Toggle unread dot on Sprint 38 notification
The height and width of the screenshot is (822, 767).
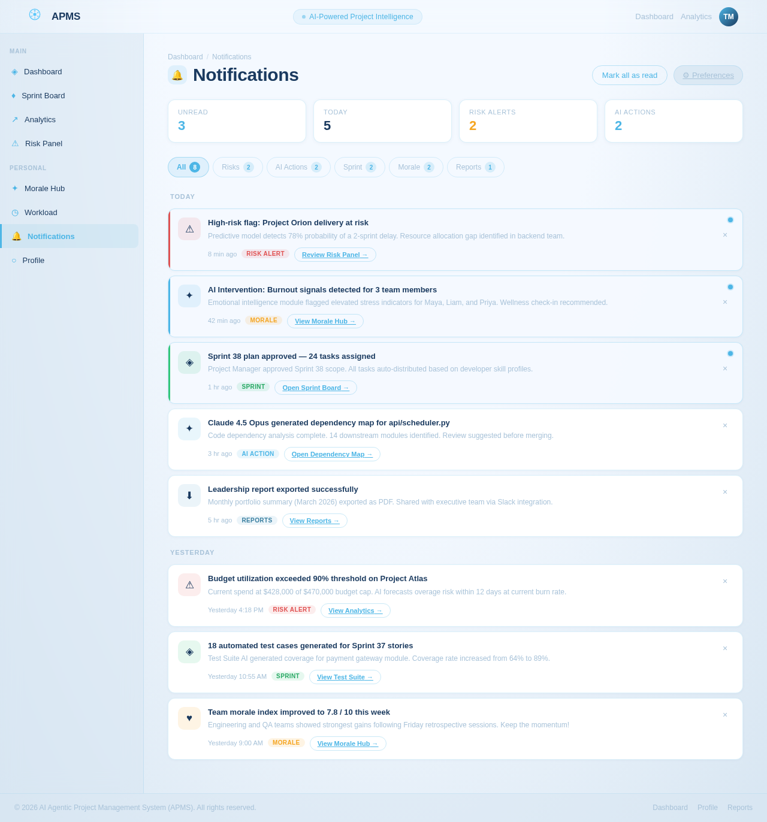(730, 353)
